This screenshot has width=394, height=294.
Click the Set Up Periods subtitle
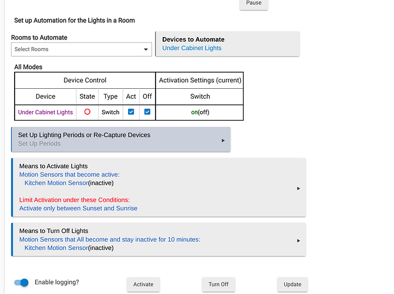[39, 143]
